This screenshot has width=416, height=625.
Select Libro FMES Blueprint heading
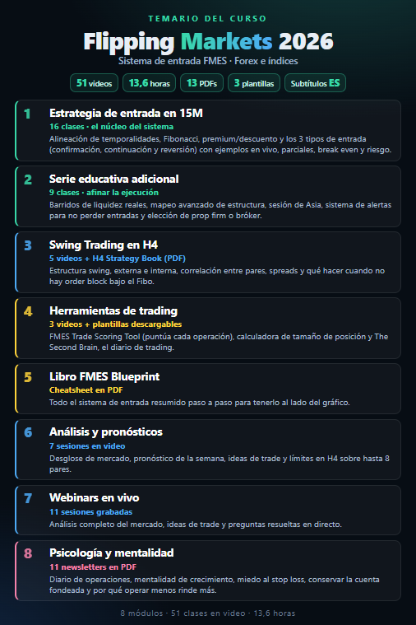click(x=104, y=376)
